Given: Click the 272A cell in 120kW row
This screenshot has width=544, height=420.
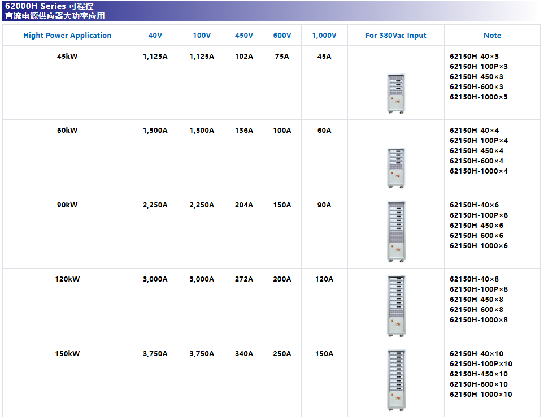Looking at the screenshot, I should tap(244, 279).
